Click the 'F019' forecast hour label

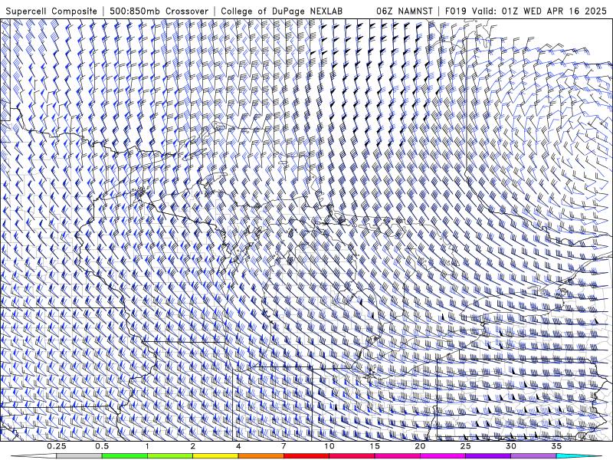[x=456, y=11]
